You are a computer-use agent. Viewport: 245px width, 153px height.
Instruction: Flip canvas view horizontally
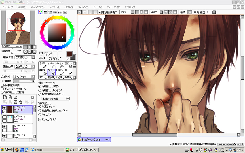(x=190, y=12)
